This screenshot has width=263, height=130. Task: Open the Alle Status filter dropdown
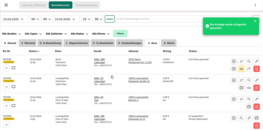(79, 34)
